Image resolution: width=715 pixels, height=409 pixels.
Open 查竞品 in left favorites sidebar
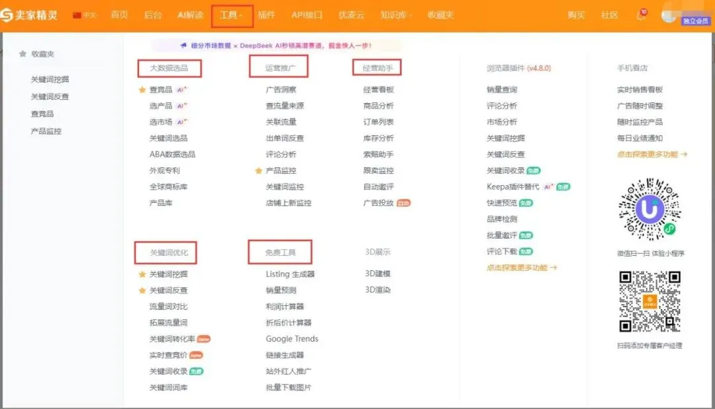click(42, 114)
